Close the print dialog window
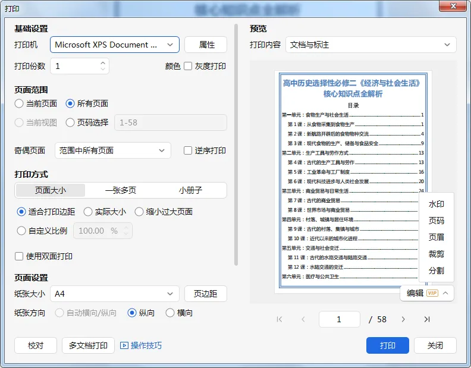Viewport: 471px width, 368px height. click(454, 6)
